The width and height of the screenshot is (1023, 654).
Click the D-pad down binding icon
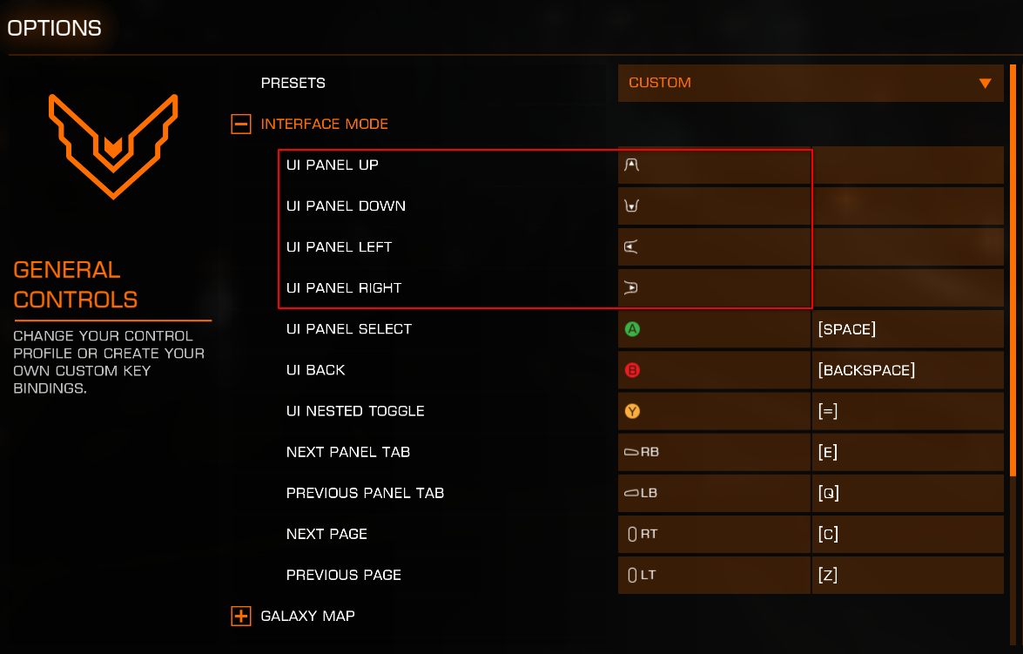[x=631, y=206]
